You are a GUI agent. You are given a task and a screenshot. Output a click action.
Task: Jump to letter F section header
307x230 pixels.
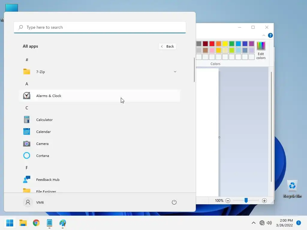click(27, 168)
